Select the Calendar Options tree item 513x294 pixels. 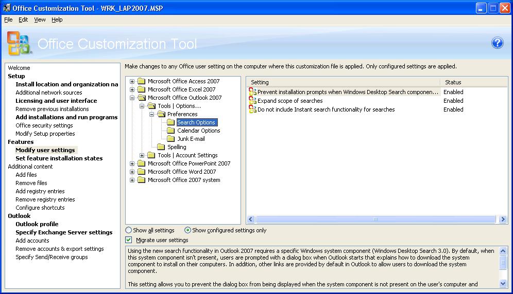pyautogui.click(x=199, y=131)
